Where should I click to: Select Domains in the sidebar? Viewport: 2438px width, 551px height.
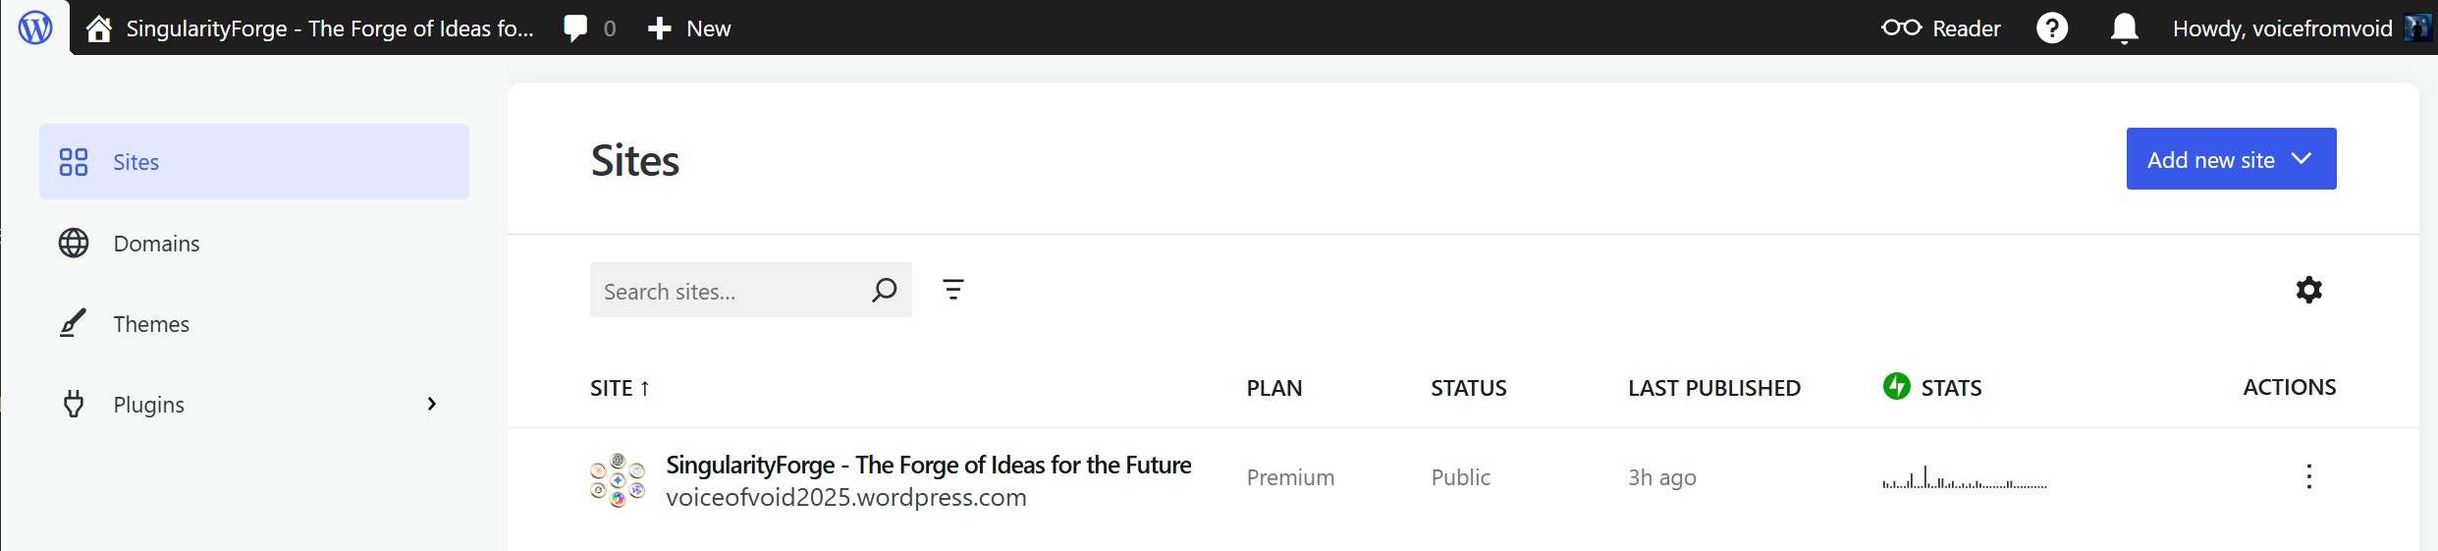(156, 244)
